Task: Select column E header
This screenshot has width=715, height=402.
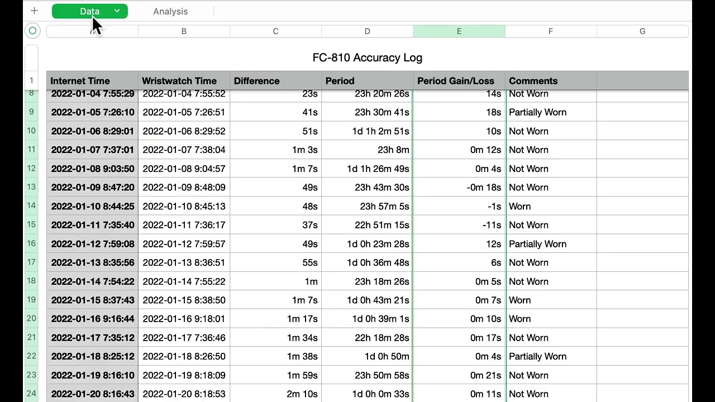Action: [x=459, y=31]
